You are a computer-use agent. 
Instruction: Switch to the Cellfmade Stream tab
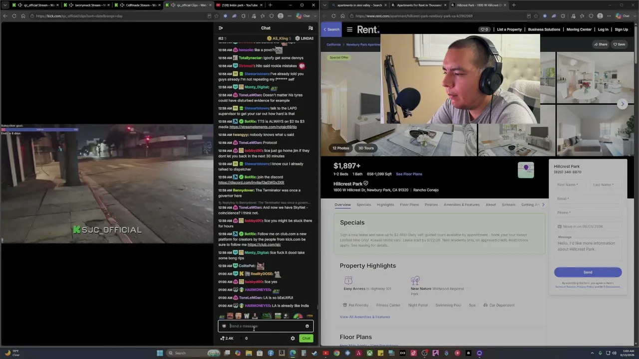[138, 5]
